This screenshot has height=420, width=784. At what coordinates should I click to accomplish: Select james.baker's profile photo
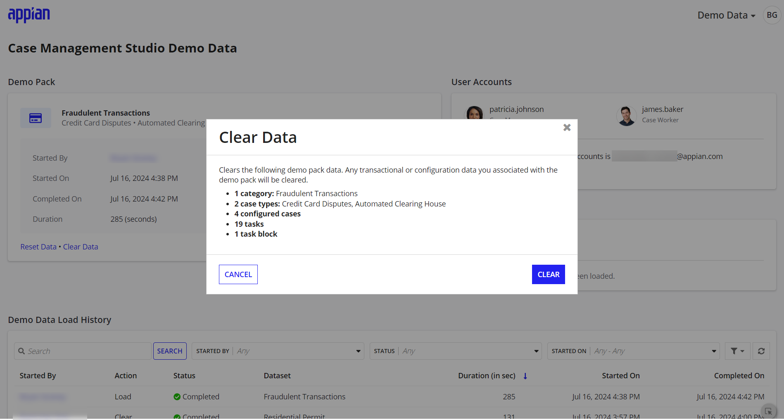tap(627, 116)
